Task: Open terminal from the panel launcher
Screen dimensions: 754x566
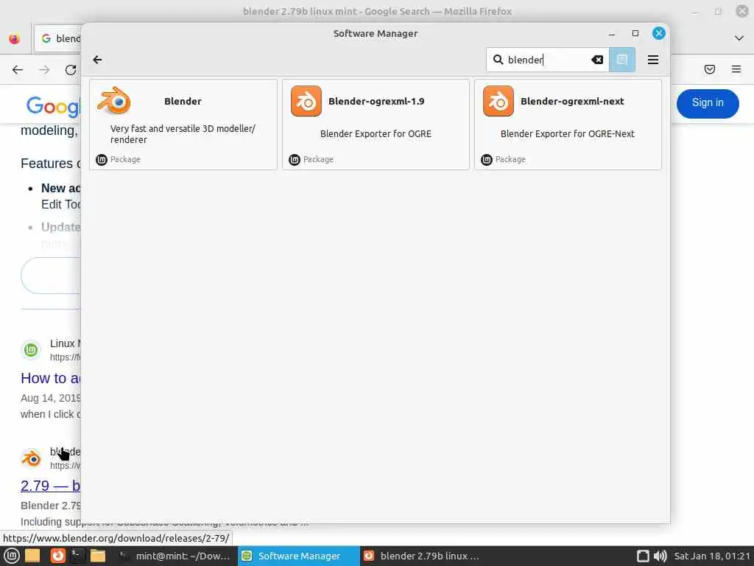Action: (77, 556)
